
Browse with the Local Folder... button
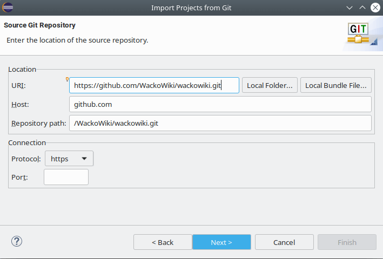[x=270, y=85]
